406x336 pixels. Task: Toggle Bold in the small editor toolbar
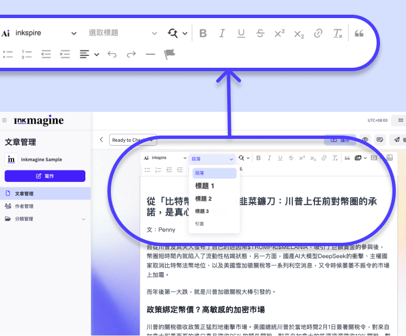pos(258,158)
